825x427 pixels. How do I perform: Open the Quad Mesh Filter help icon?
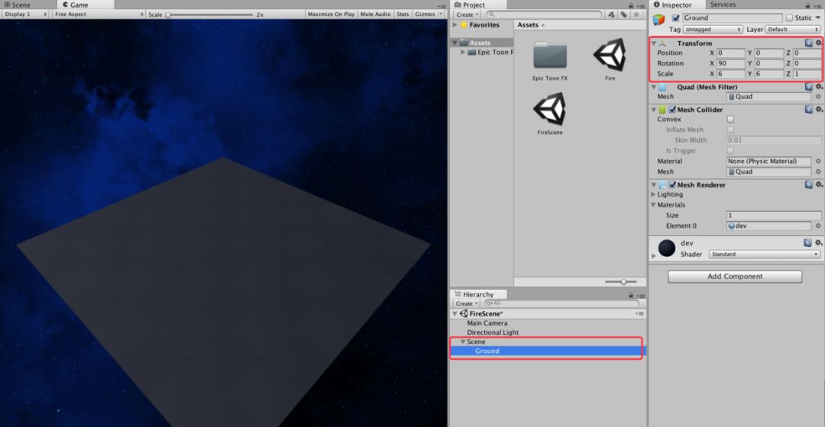(x=809, y=87)
